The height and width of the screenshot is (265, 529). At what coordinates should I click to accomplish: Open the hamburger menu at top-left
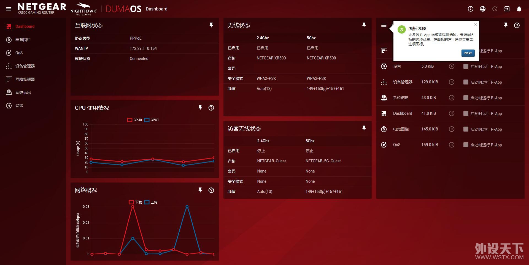(9, 9)
